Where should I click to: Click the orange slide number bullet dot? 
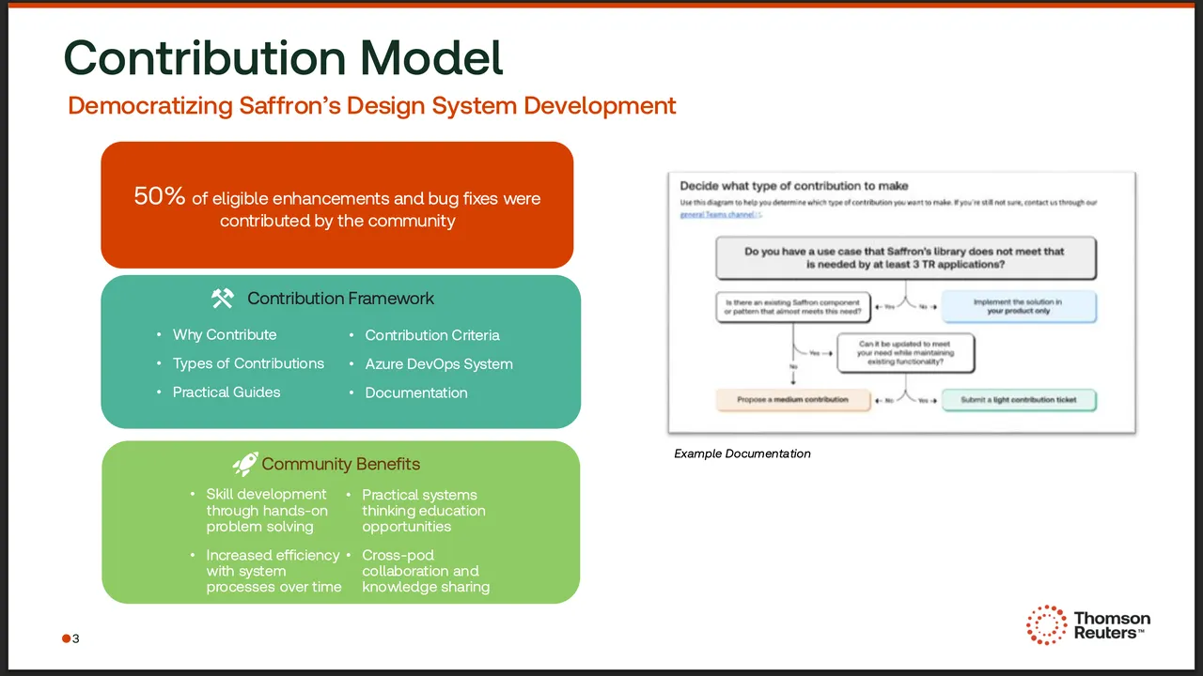click(66, 639)
